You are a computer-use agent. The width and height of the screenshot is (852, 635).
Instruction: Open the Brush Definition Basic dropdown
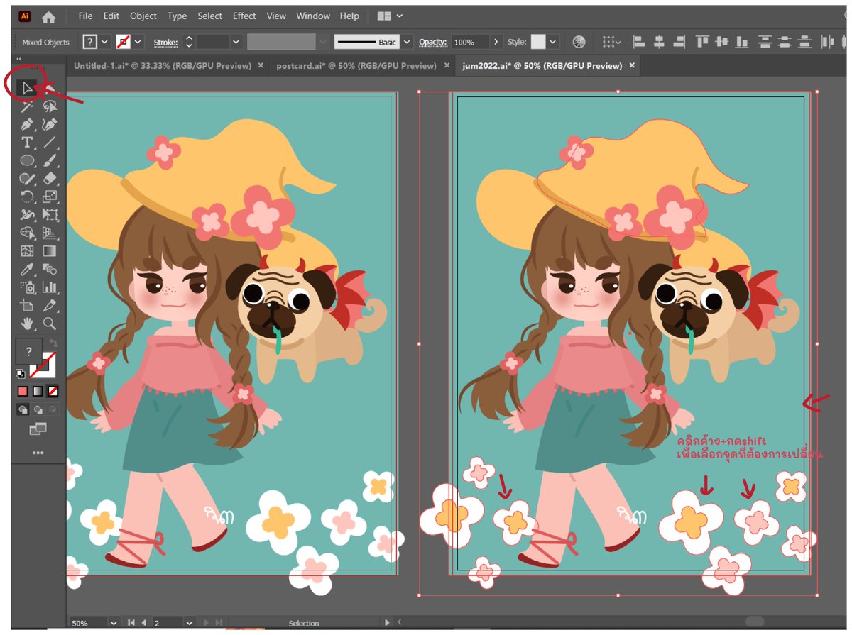click(407, 43)
